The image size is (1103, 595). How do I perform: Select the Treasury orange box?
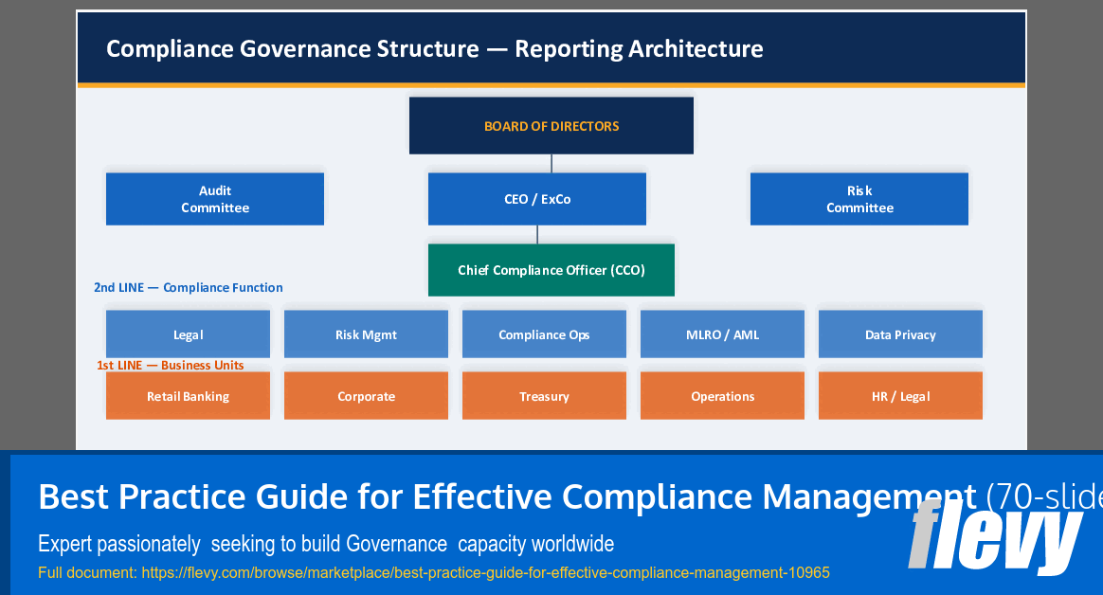pos(543,395)
